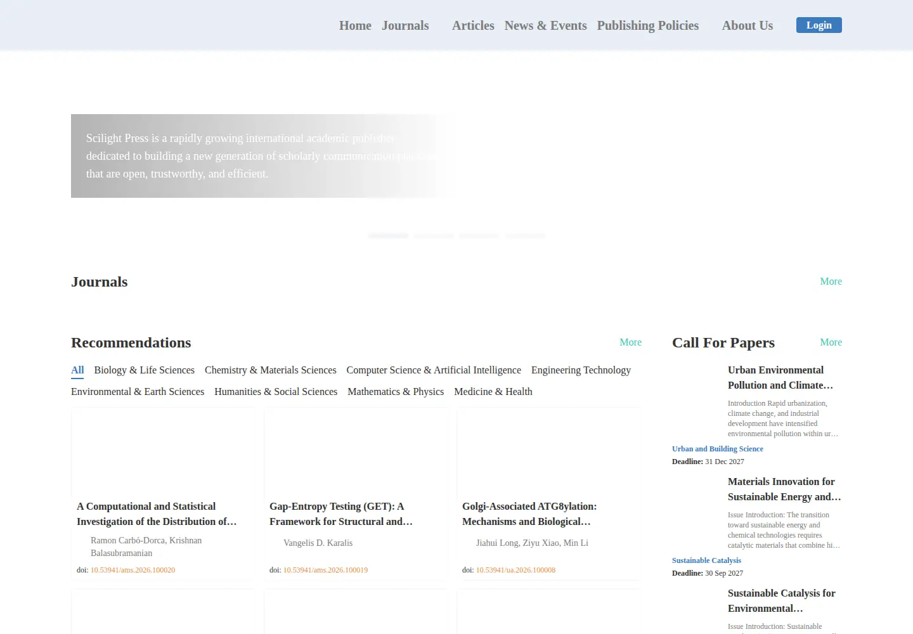Screen dimensions: 913x634
Task: Click the 'Deadline: 31 Dec 2027' text
Action: click(x=708, y=462)
